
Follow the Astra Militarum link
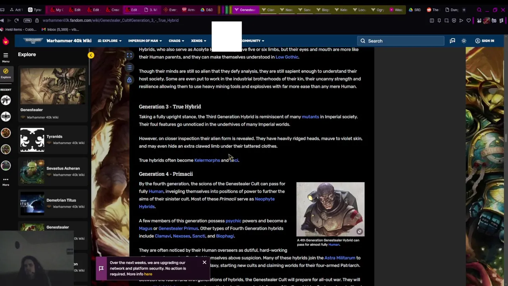point(340,258)
